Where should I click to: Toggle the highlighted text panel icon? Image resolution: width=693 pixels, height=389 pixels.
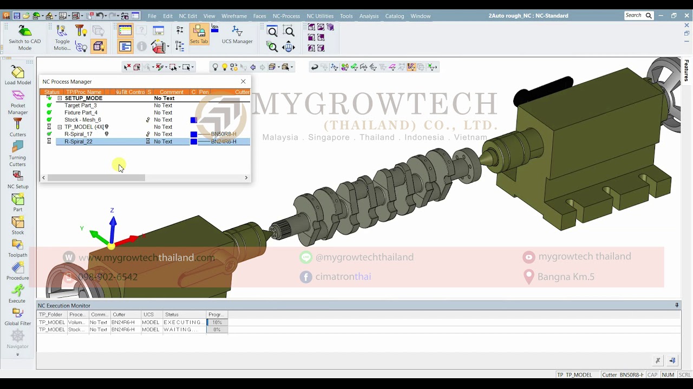point(125,47)
